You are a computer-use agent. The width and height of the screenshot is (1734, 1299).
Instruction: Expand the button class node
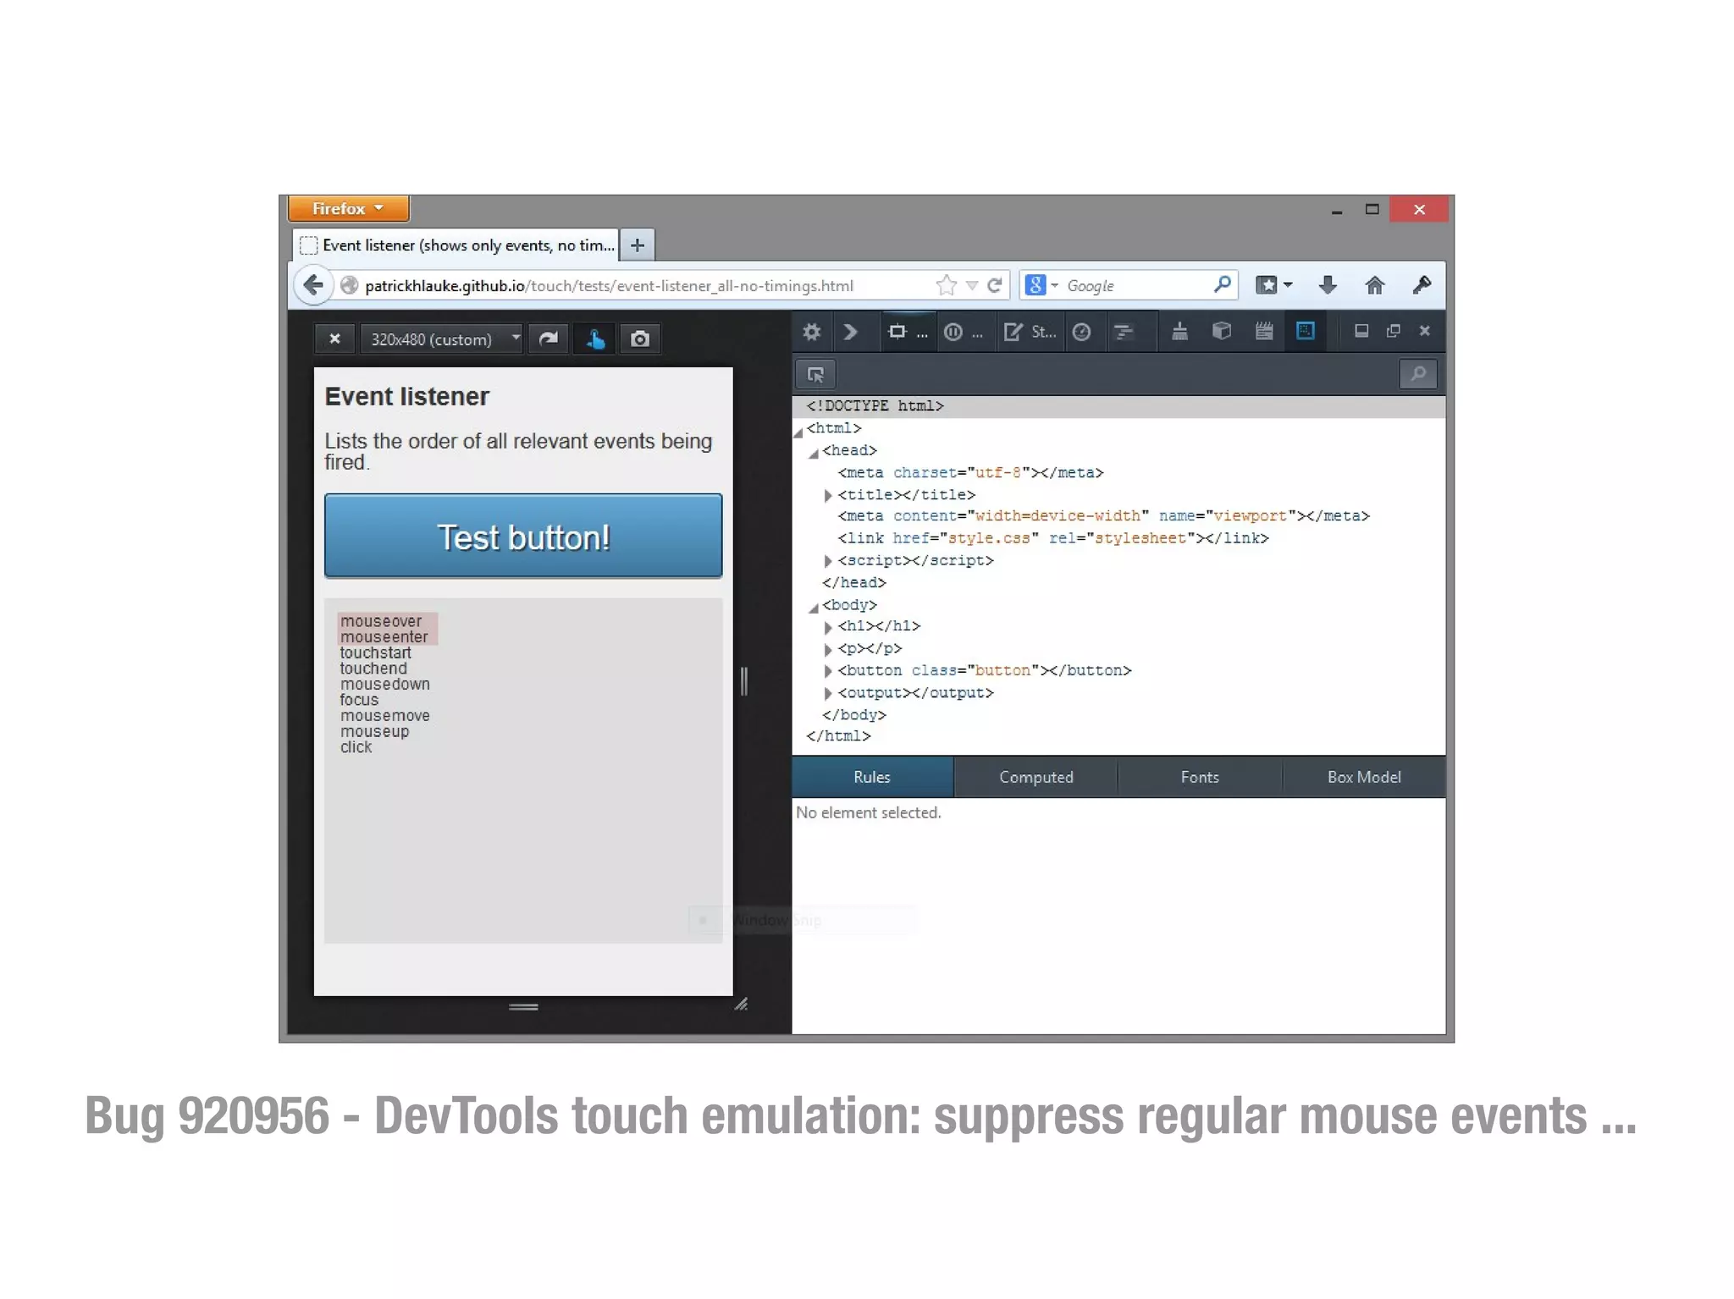click(828, 671)
